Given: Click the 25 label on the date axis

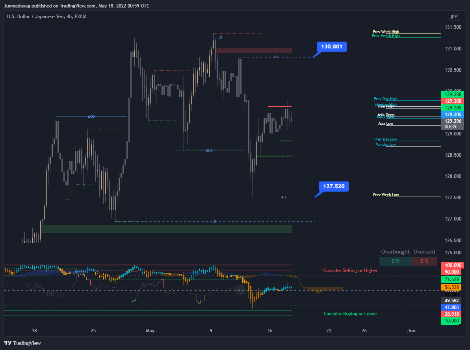Looking at the screenshot, I should tap(93, 331).
